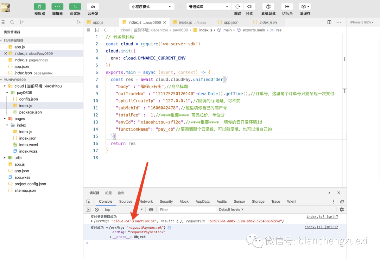
Task: Open console settings gear icon
Action: (342, 210)
